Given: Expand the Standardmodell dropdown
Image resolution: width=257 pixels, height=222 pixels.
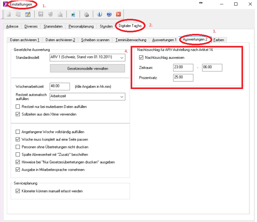Looking at the screenshot, I should 122,57.
